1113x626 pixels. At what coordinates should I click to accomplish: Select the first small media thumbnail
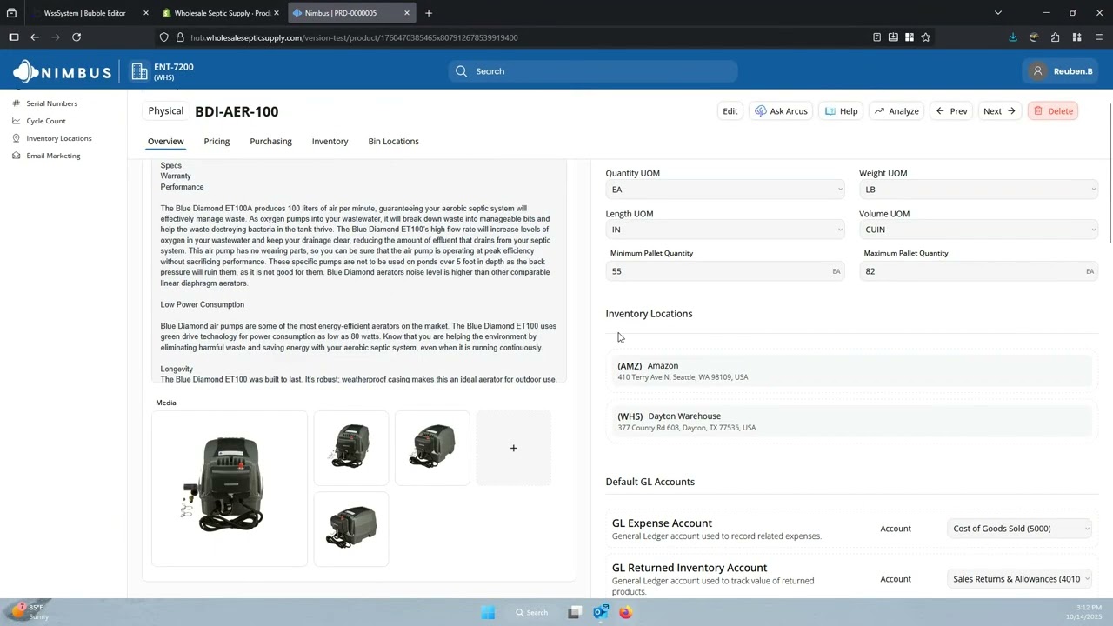[x=351, y=448]
